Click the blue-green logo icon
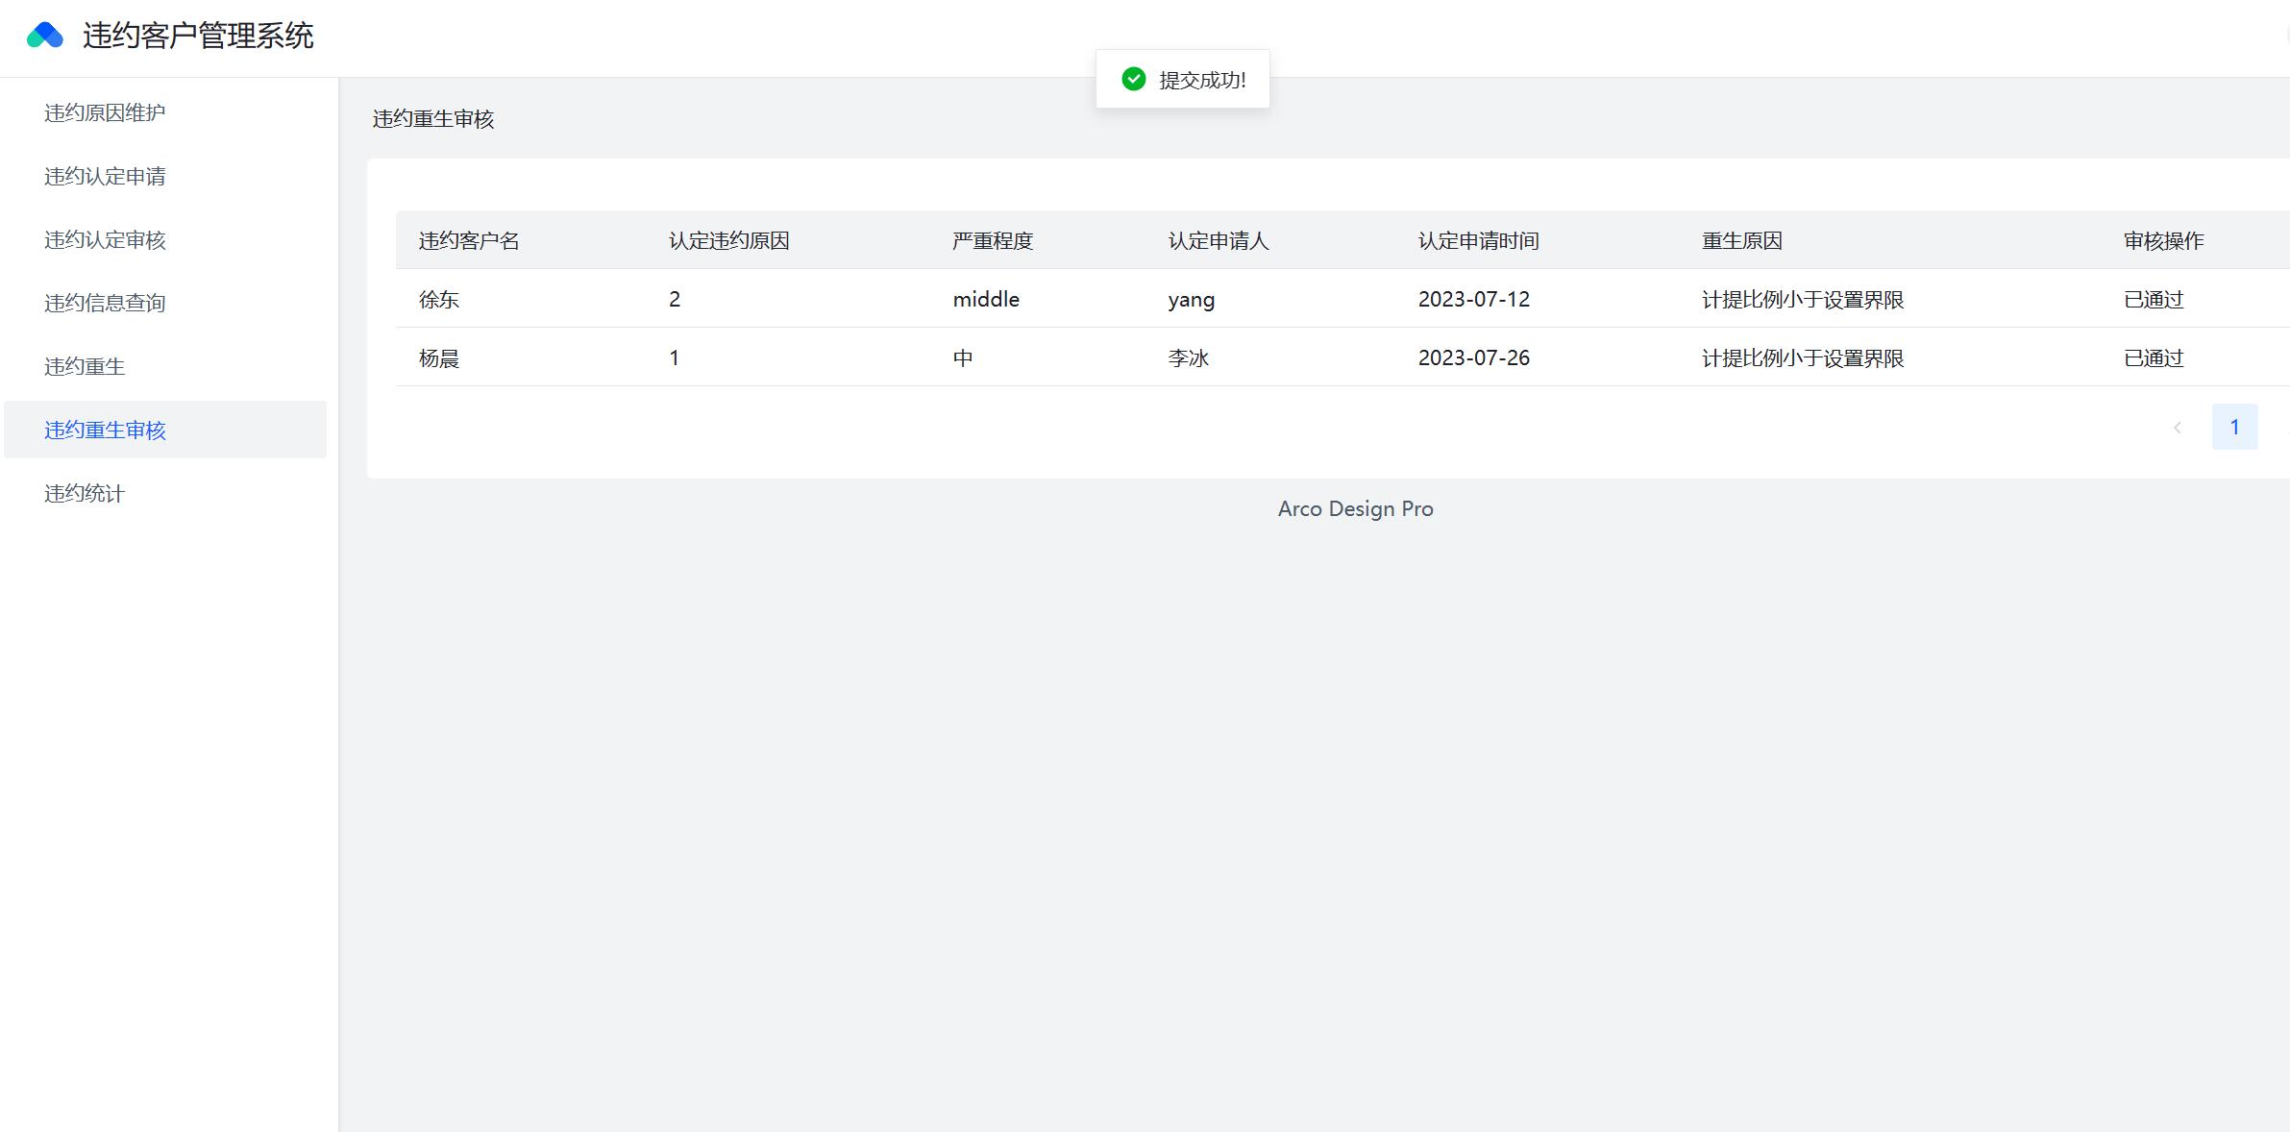The height and width of the screenshot is (1132, 2290). [x=45, y=36]
